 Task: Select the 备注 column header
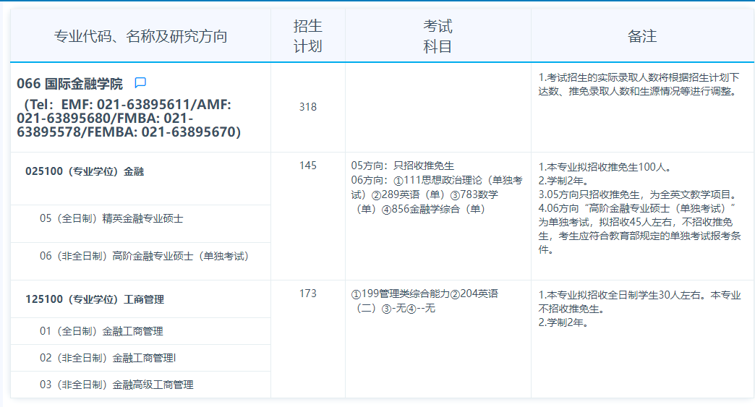click(641, 36)
